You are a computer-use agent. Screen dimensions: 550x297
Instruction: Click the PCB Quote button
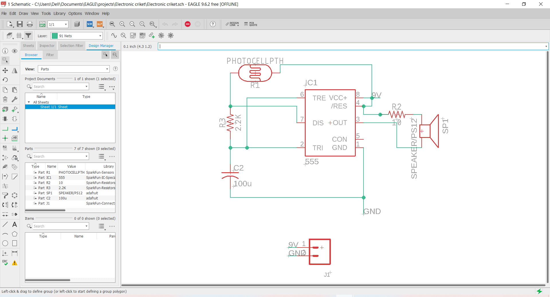click(251, 24)
